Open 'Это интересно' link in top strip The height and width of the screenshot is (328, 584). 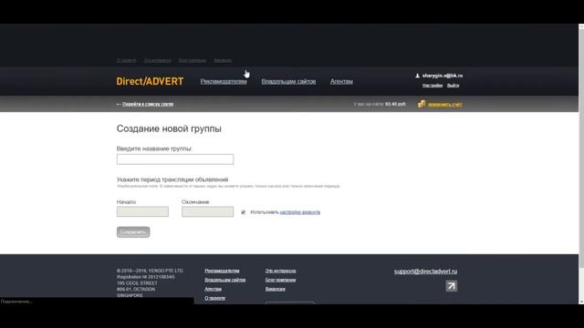click(x=157, y=60)
